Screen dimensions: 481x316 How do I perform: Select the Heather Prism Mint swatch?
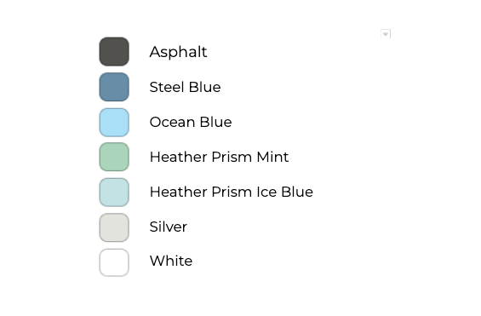tap(114, 157)
